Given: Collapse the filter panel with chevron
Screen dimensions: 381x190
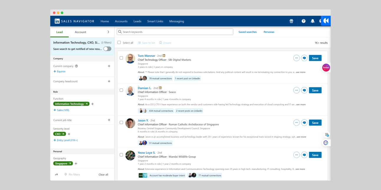Looking at the screenshot, I should click(108, 32).
